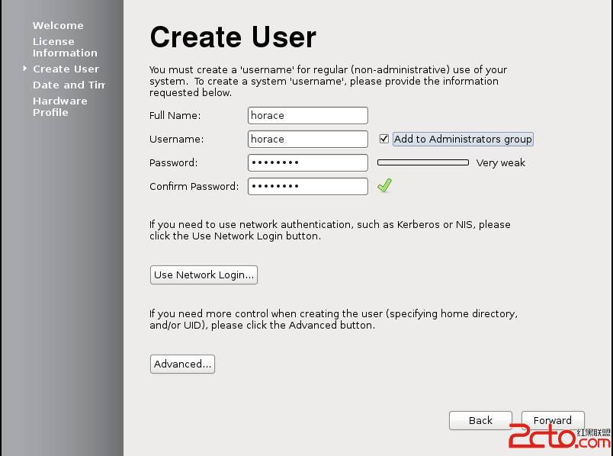Image resolution: width=613 pixels, height=456 pixels.
Task: Select the Password entry field
Action: [x=308, y=162]
